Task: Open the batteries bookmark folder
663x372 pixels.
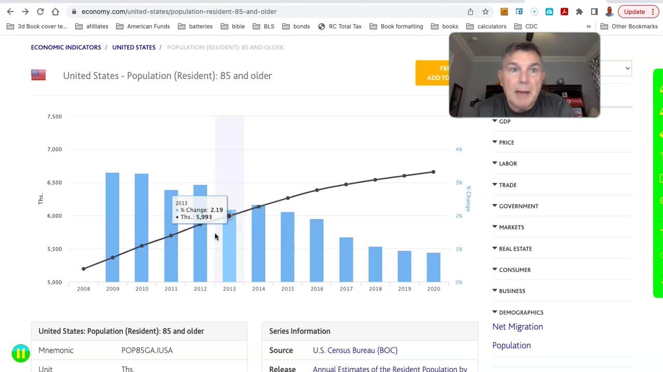Action: click(x=195, y=26)
